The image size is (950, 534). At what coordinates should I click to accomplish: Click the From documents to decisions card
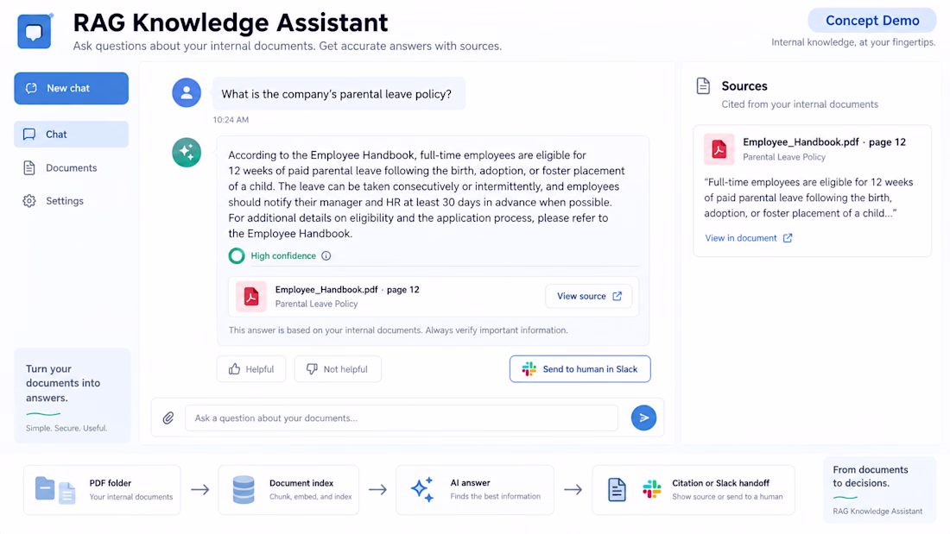click(879, 489)
